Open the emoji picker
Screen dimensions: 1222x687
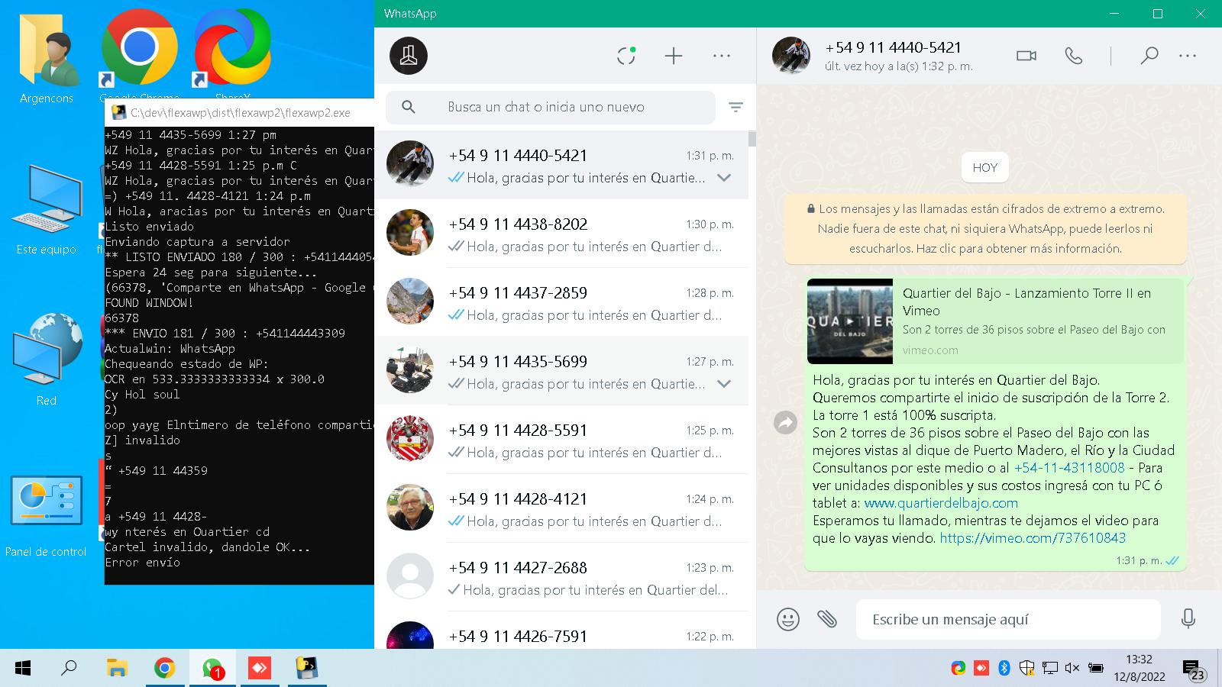click(x=788, y=619)
